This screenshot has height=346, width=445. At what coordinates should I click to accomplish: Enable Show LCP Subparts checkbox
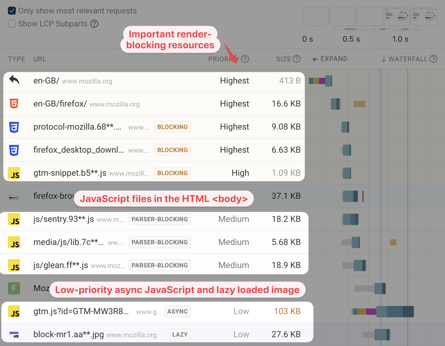[x=12, y=24]
